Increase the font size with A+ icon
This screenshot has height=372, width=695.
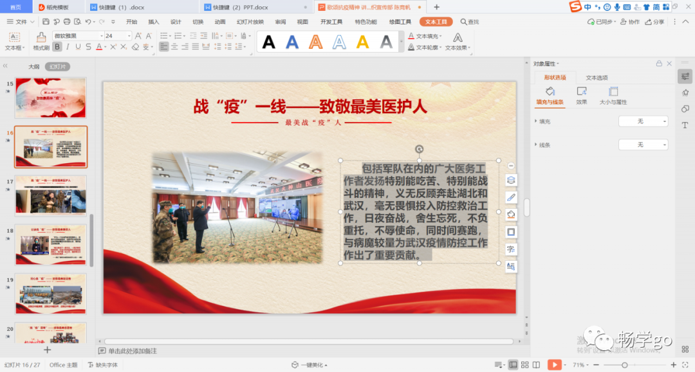point(138,36)
